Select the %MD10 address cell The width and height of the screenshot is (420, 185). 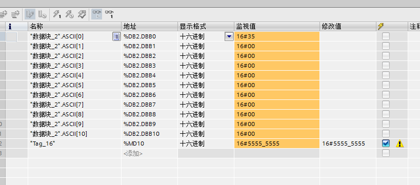click(x=149, y=144)
